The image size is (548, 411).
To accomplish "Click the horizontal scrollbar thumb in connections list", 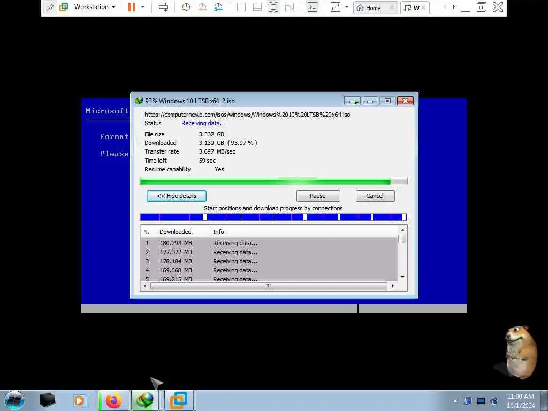I will [269, 286].
